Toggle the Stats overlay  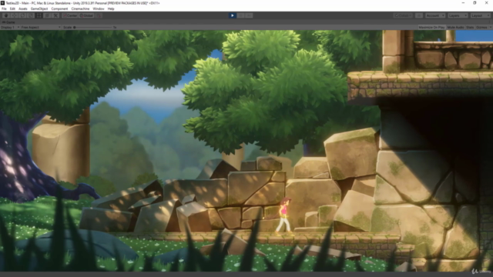tap(470, 28)
